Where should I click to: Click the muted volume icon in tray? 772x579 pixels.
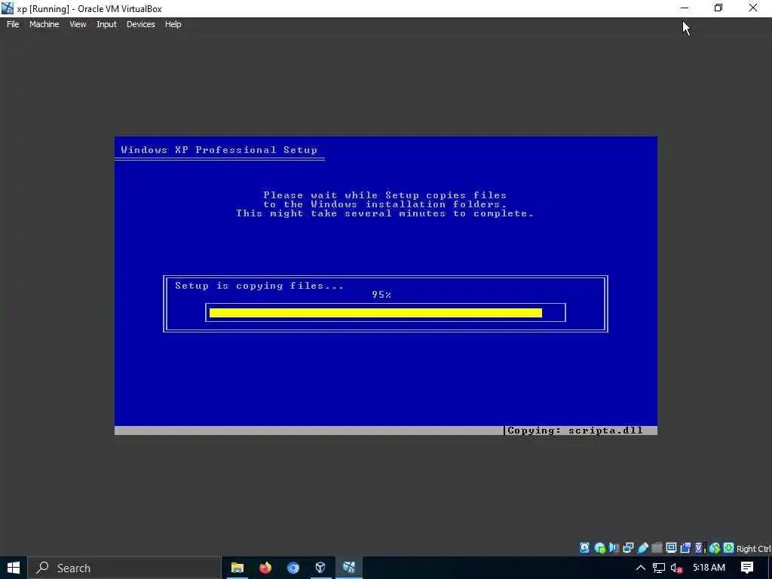point(676,568)
